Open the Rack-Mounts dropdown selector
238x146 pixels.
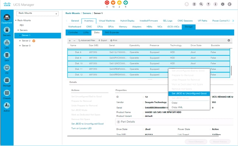[x=37, y=14]
